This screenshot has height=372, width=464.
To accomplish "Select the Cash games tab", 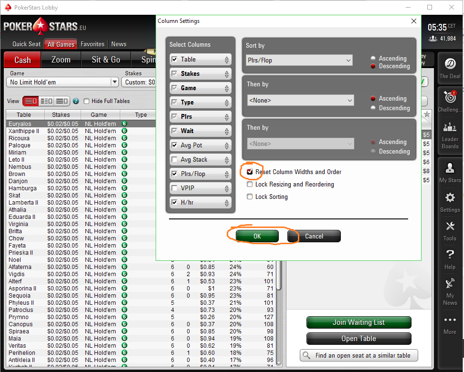I will point(22,60).
